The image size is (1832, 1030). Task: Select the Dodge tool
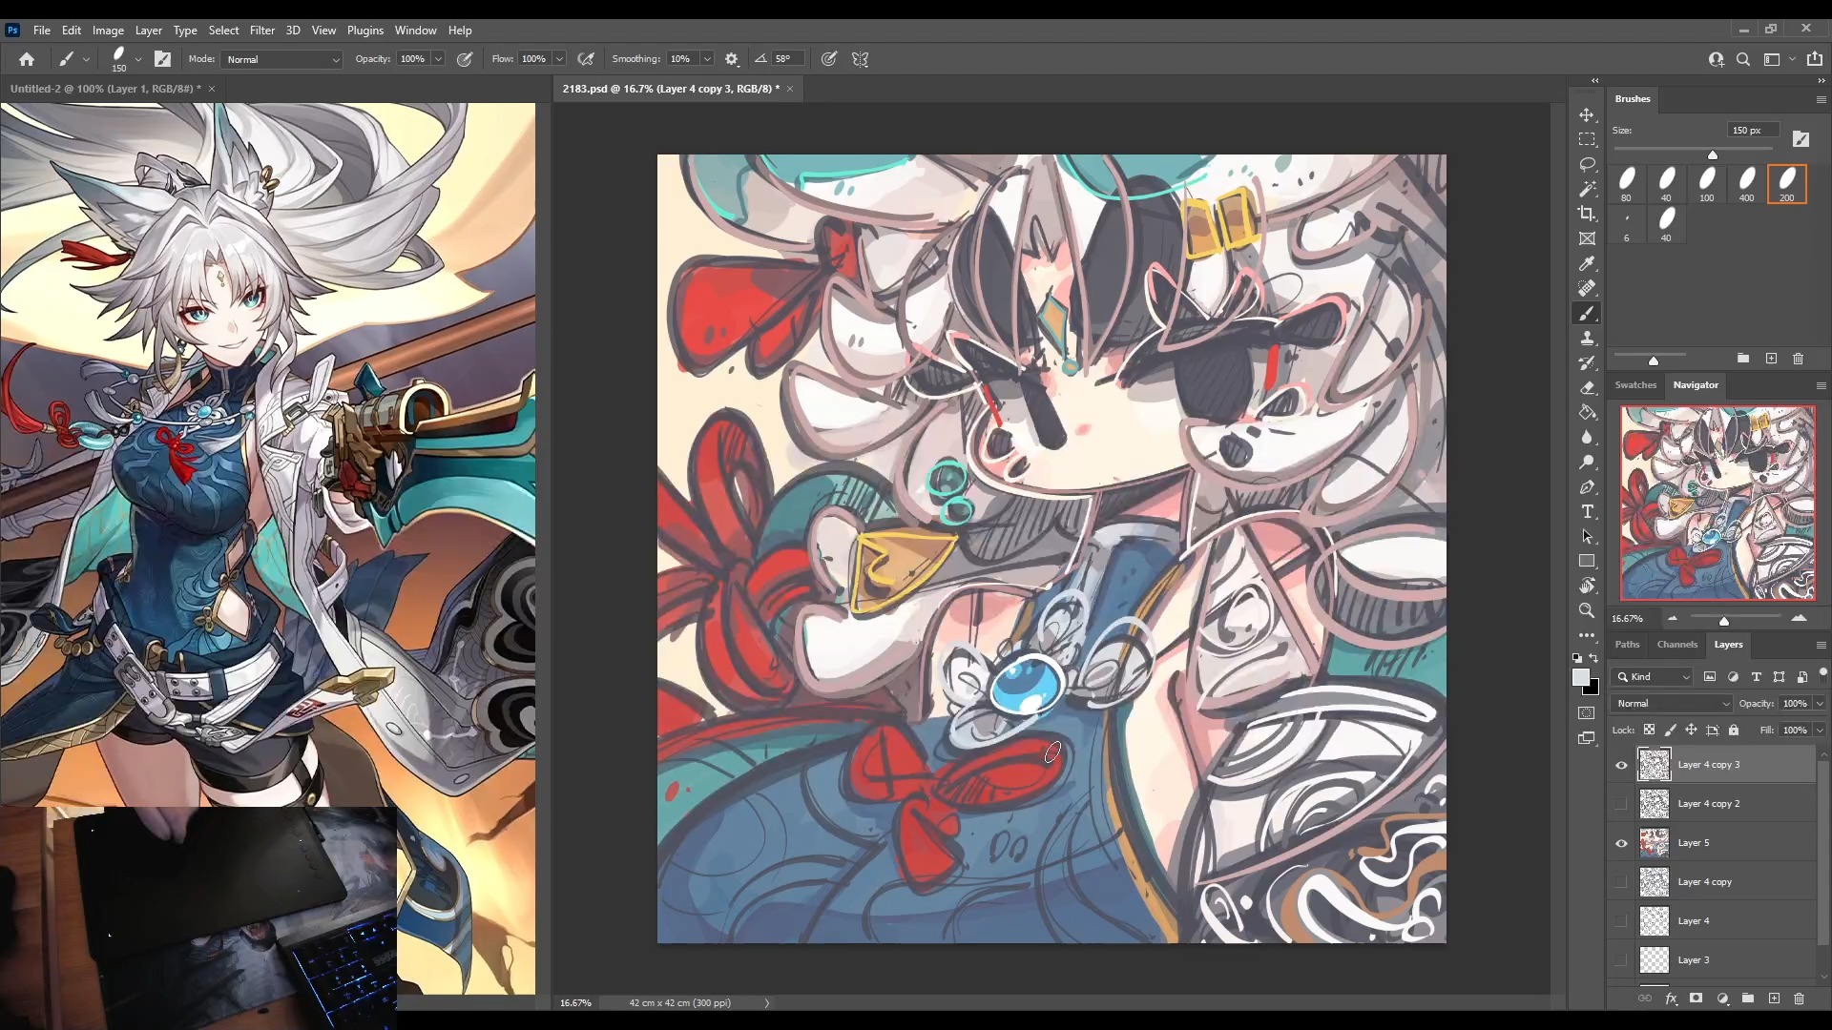coord(1587,463)
